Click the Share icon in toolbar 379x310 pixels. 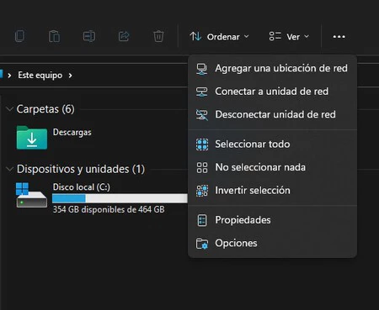124,36
